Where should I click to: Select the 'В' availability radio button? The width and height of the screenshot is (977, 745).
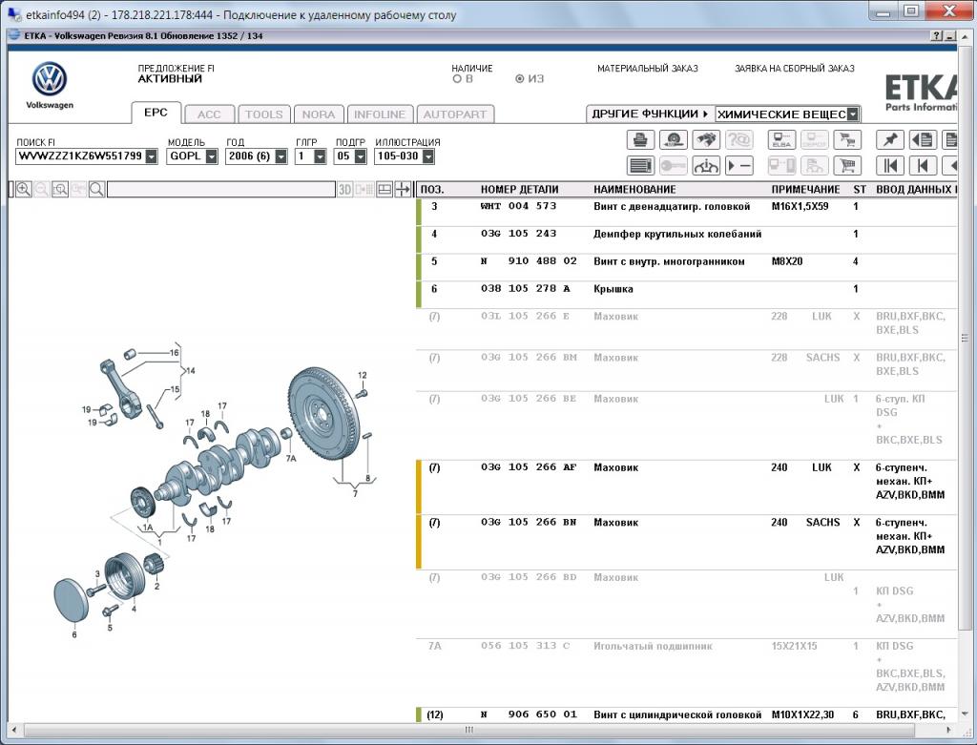point(457,79)
